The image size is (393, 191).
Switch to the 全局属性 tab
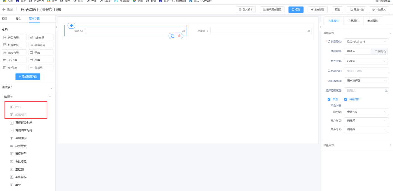(x=353, y=21)
